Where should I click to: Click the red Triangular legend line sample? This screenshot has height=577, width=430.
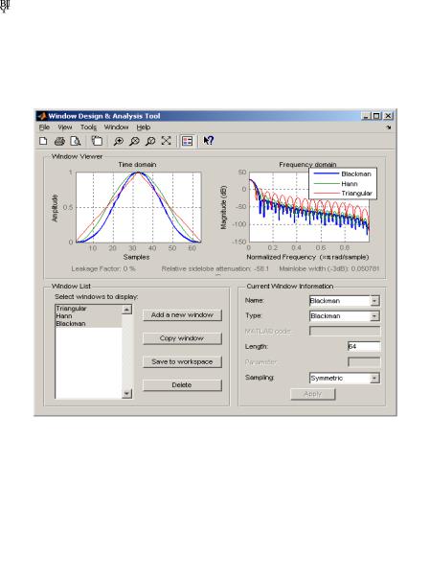(x=326, y=193)
